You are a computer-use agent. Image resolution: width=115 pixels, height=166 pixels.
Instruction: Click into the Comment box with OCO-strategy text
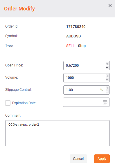point(57,133)
